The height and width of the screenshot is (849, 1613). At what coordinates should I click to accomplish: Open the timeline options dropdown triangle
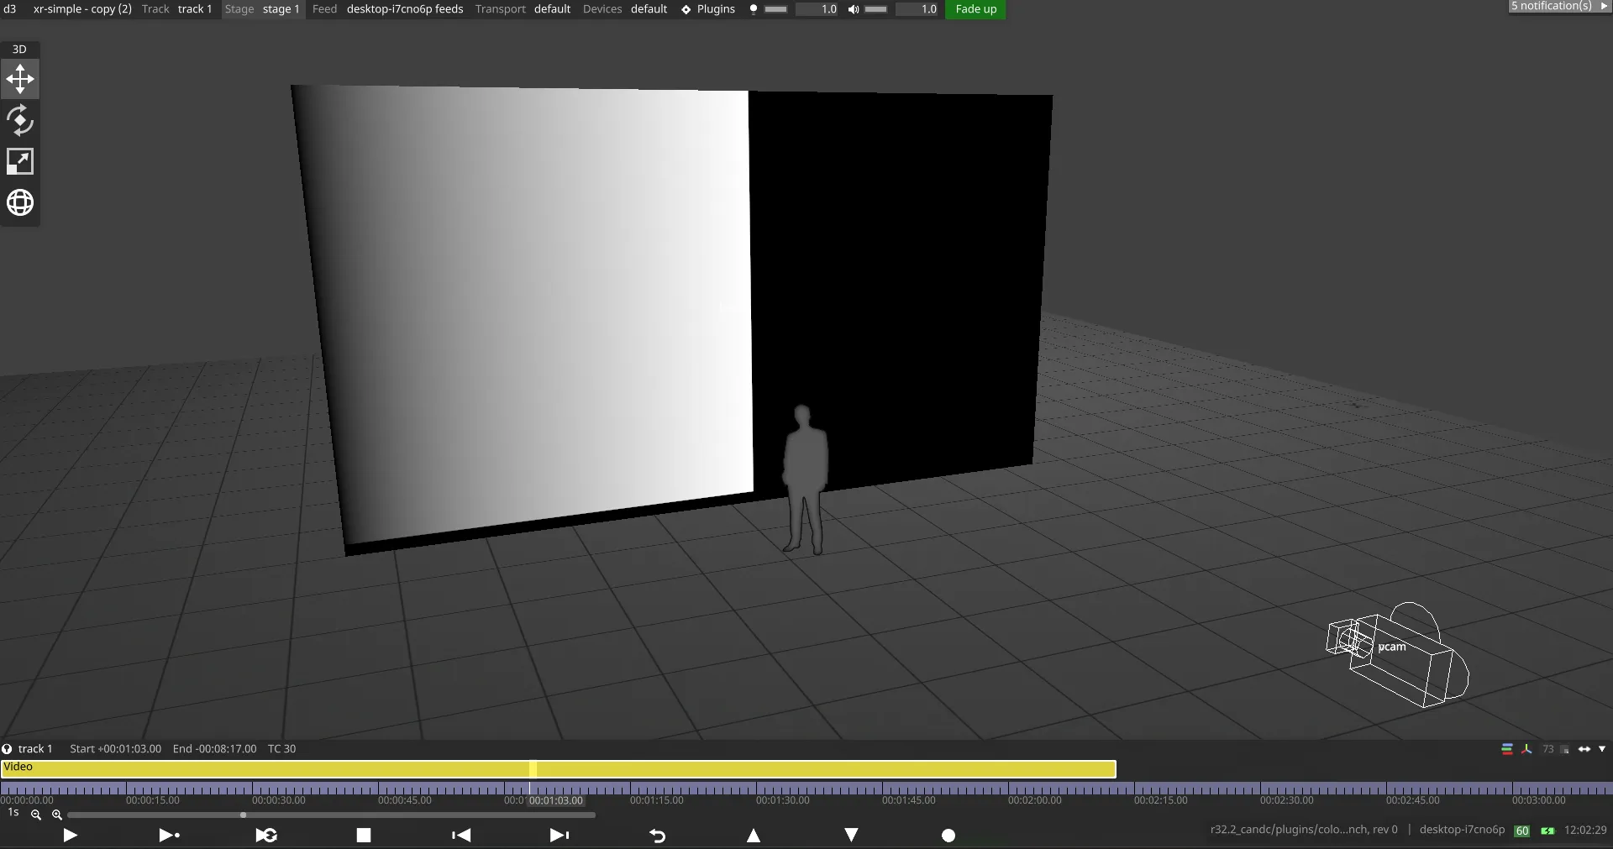1602,749
